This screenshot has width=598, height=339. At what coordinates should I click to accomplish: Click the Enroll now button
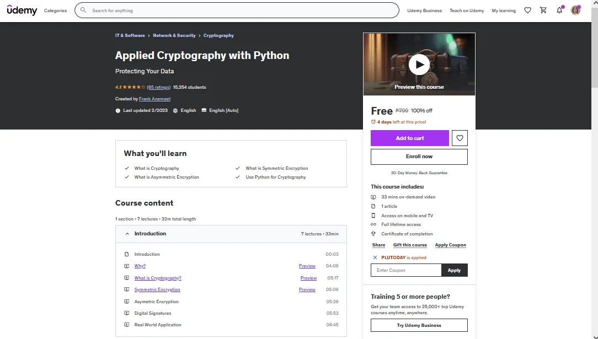click(419, 157)
